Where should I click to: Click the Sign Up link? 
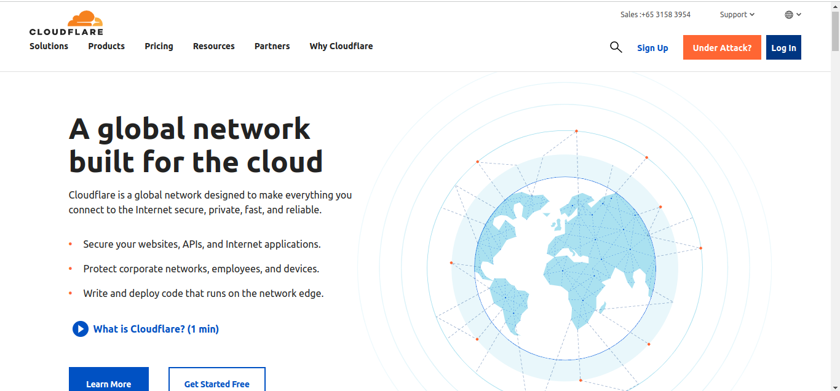(652, 48)
